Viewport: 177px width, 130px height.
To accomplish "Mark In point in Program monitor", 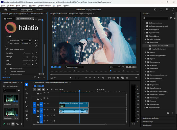I will point(75,78).
